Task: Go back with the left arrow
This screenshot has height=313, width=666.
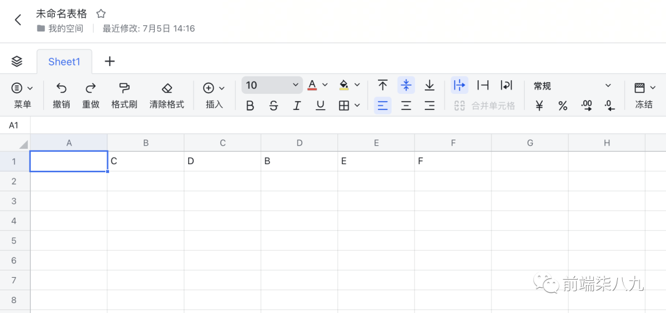Action: pos(18,20)
